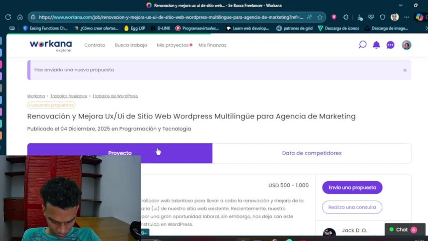
Task: Open the Workana user avatar menu
Action: [x=406, y=45]
